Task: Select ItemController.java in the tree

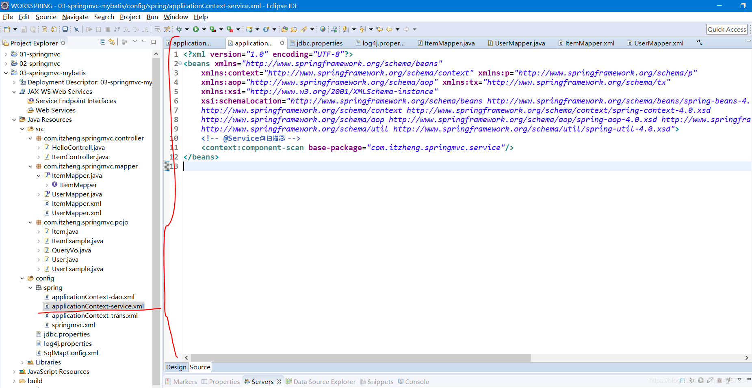Action: point(80,157)
